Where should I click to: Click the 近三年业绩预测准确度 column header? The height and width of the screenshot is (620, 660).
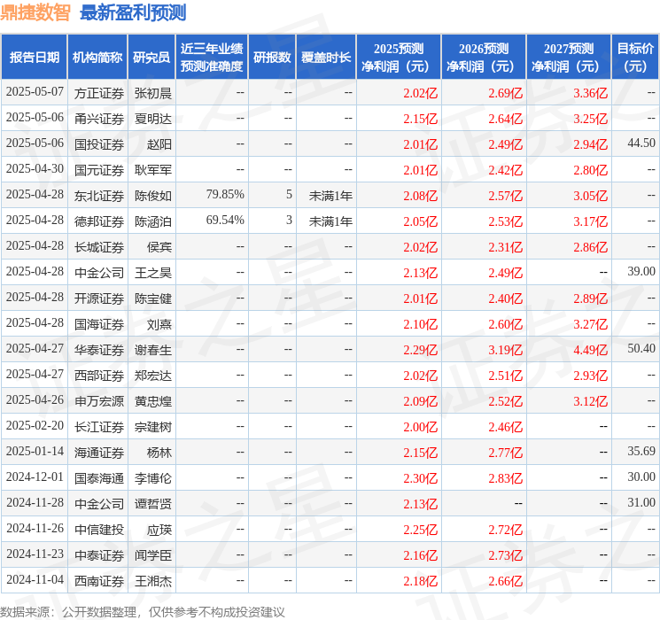coord(212,58)
